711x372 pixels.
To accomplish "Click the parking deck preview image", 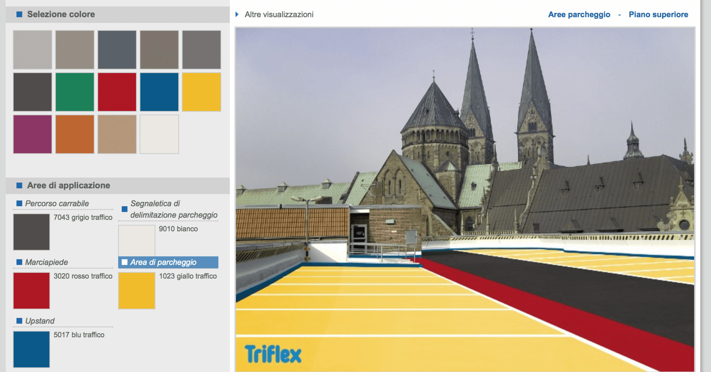I will pos(465,199).
